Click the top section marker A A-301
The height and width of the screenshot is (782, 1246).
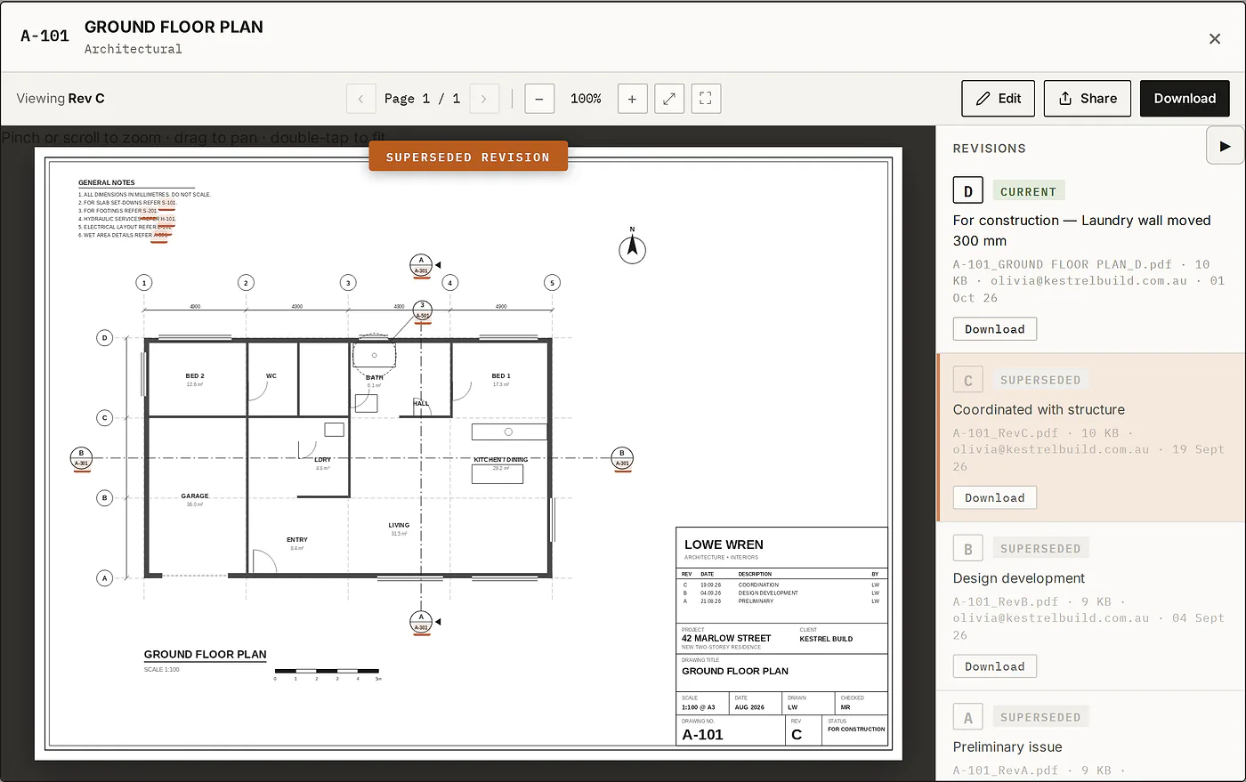[x=421, y=265]
